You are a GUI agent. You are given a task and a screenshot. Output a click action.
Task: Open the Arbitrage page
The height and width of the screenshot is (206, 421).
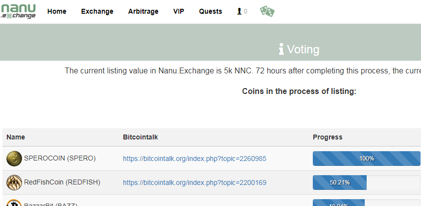coord(143,12)
